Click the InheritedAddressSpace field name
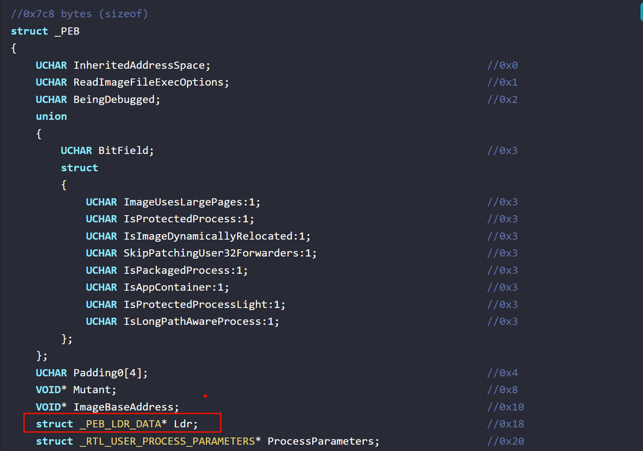The width and height of the screenshot is (643, 451). 139,65
